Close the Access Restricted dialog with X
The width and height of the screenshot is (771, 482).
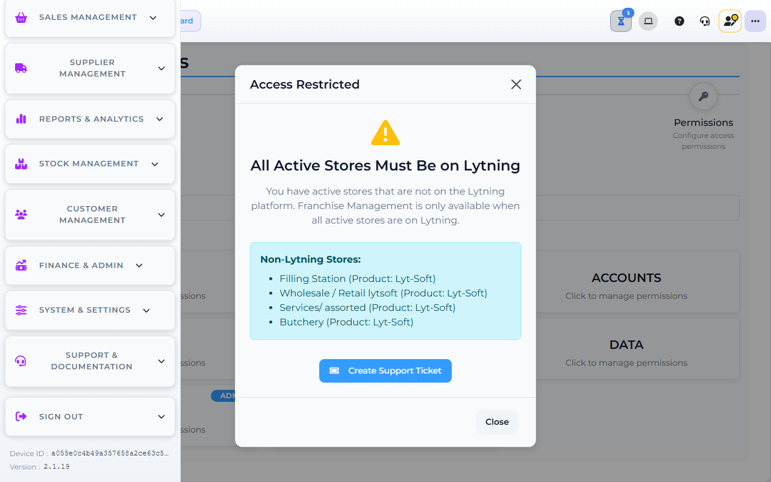click(516, 84)
